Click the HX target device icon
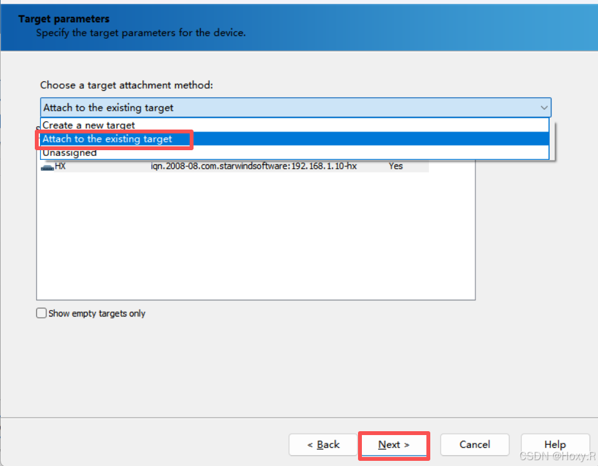The width and height of the screenshot is (598, 466). coord(47,167)
